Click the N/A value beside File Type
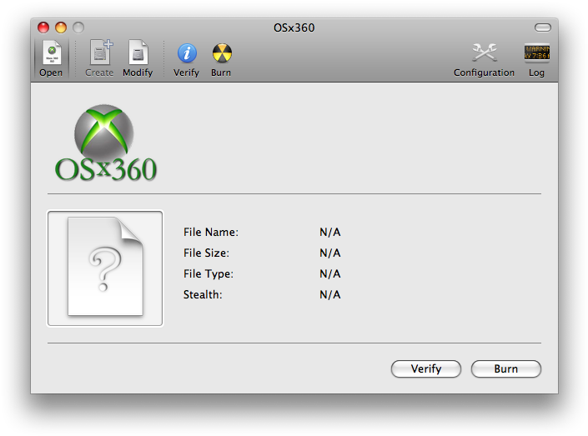Image resolution: width=588 pixels, height=436 pixels. point(330,274)
